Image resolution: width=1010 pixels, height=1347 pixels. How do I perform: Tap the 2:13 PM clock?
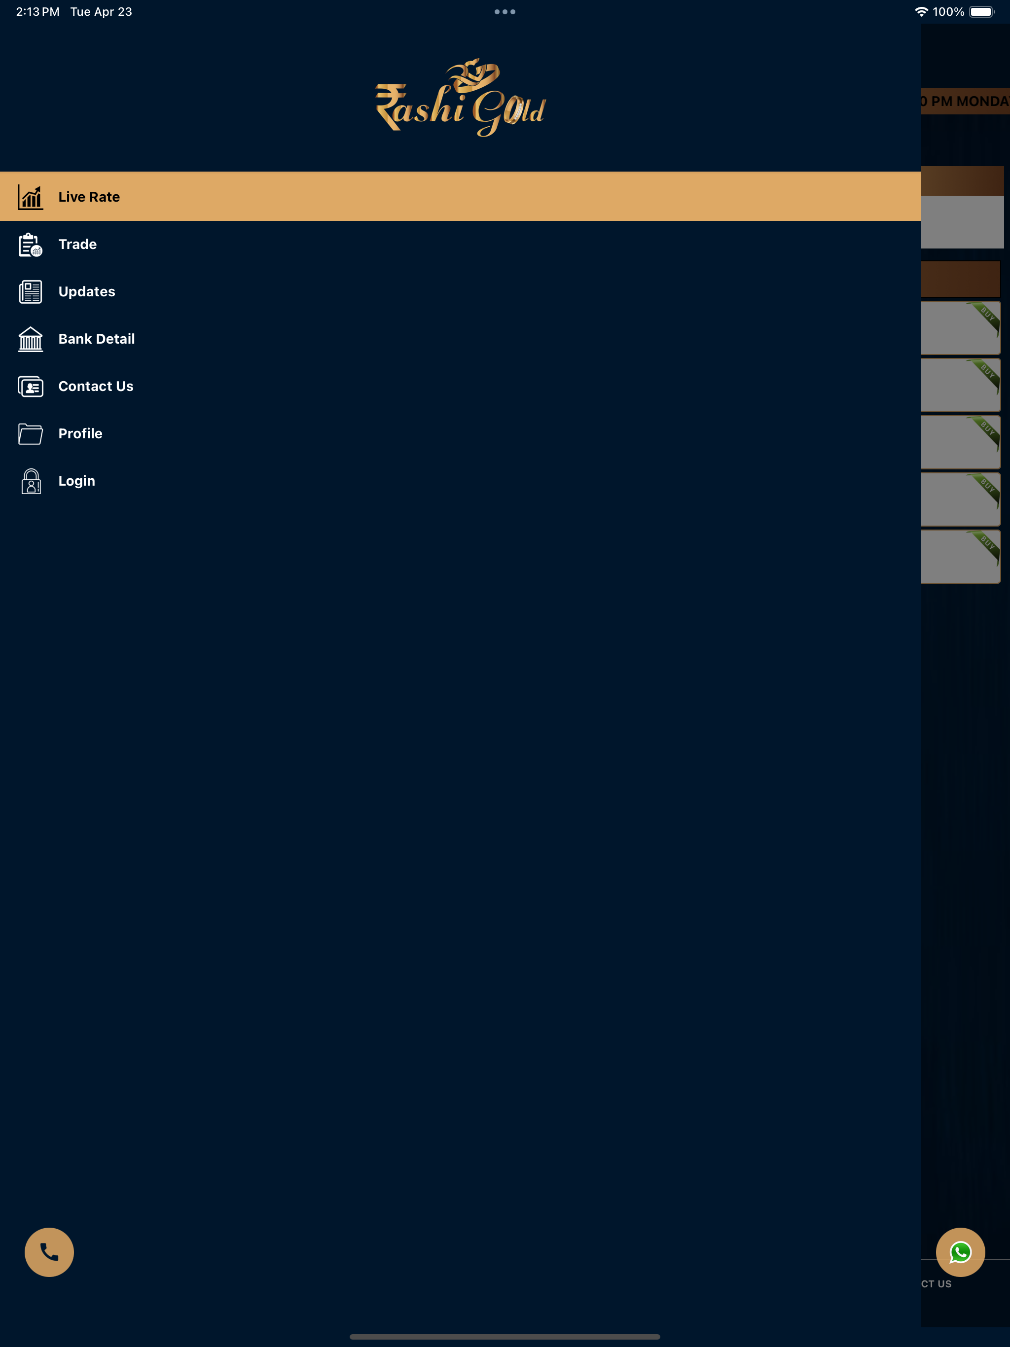(x=38, y=11)
